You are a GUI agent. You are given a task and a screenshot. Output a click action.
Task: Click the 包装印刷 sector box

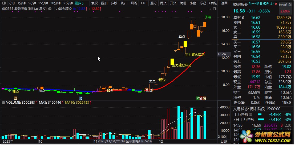pyautogui.click(x=285, y=8)
